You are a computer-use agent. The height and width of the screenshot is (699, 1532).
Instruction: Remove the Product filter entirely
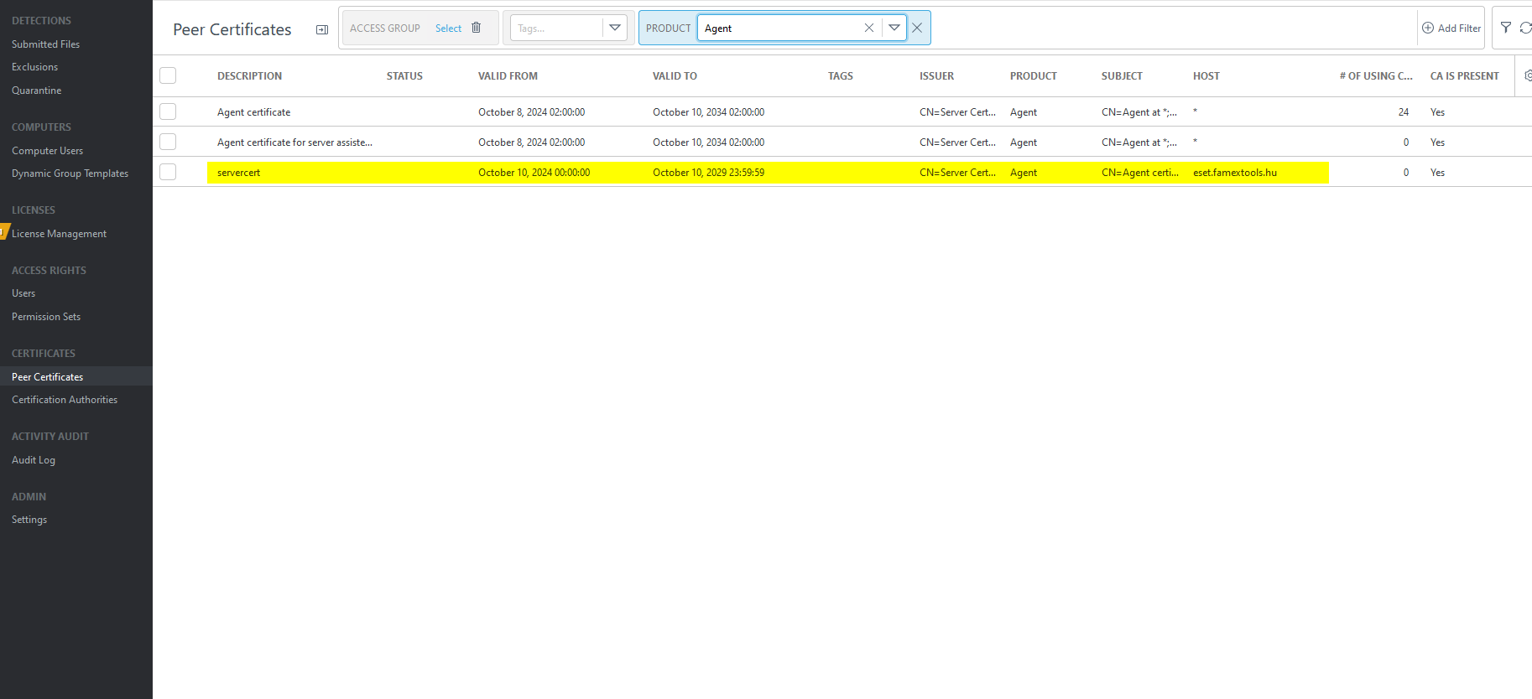917,28
